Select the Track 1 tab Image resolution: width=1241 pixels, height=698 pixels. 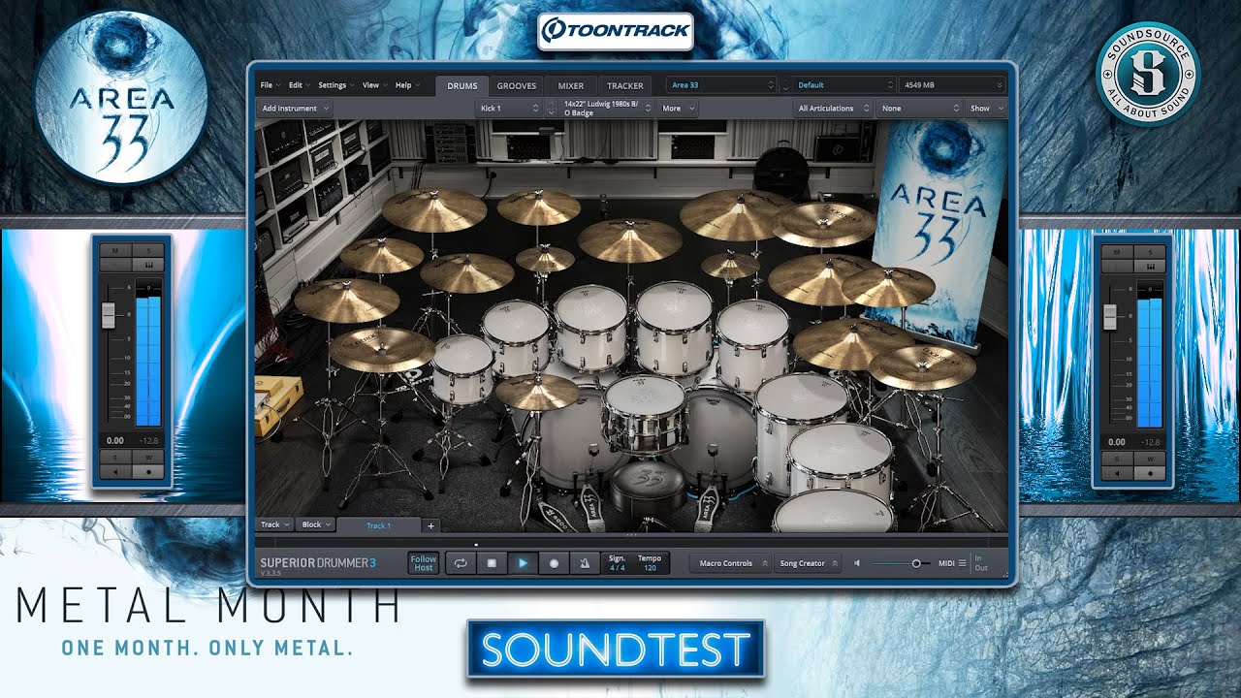(x=378, y=525)
